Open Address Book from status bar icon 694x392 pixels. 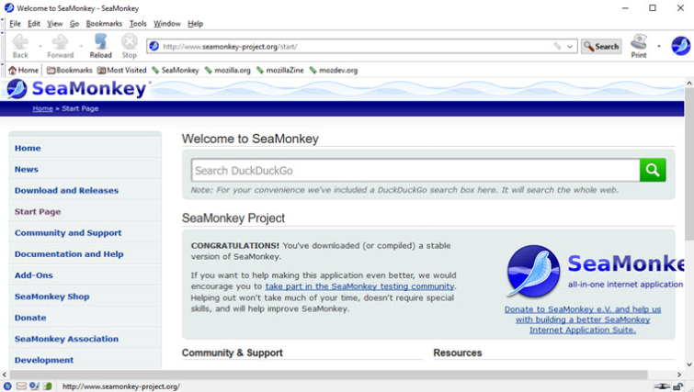click(x=48, y=386)
